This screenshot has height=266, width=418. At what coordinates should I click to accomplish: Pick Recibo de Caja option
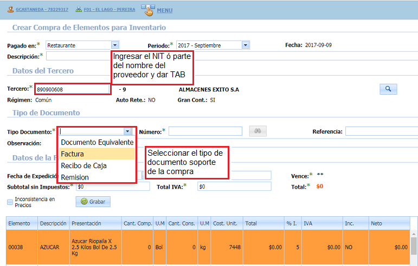pyautogui.click(x=97, y=165)
